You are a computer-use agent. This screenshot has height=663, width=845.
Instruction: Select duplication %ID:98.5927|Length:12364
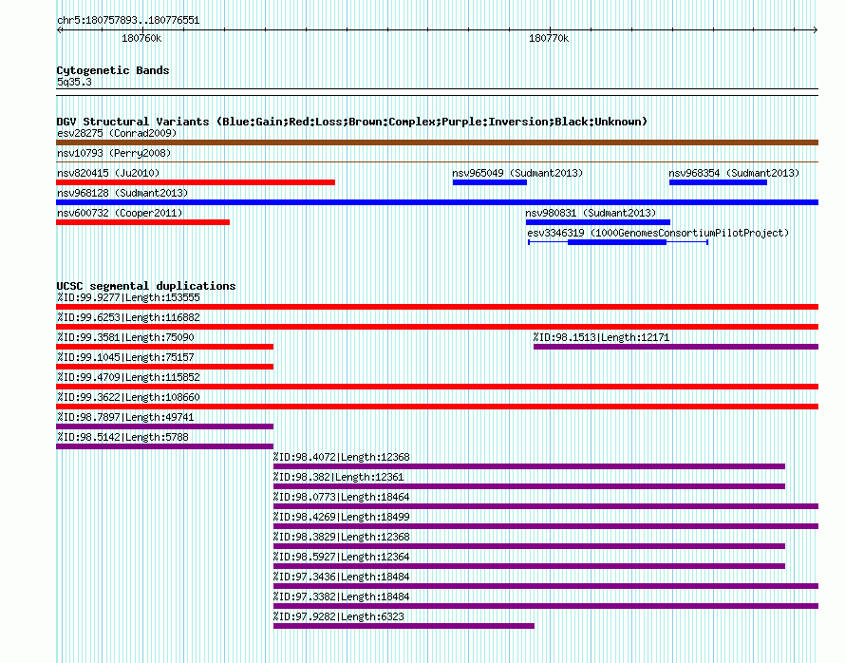tap(529, 566)
